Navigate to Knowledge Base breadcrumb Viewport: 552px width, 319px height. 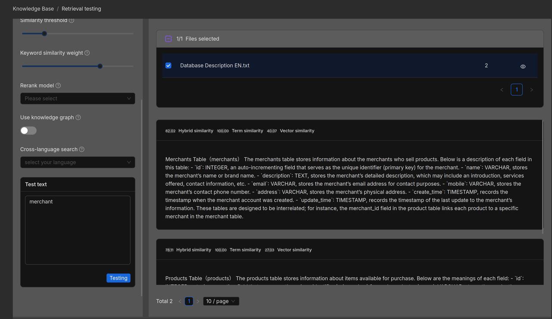pos(33,9)
